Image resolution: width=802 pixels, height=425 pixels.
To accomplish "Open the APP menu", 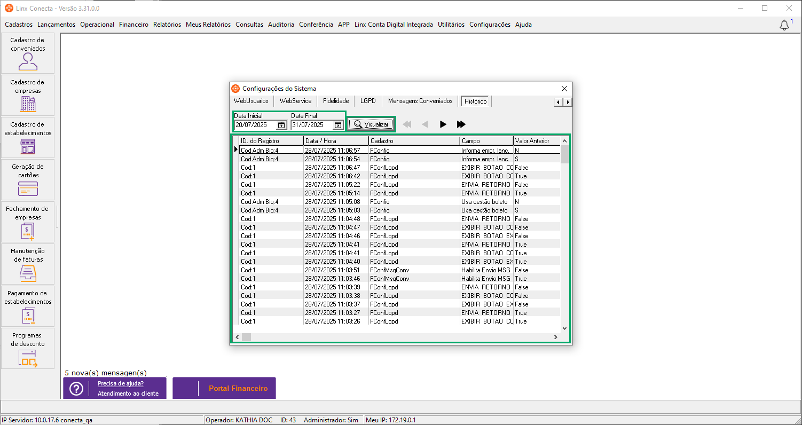I will pyautogui.click(x=344, y=25).
